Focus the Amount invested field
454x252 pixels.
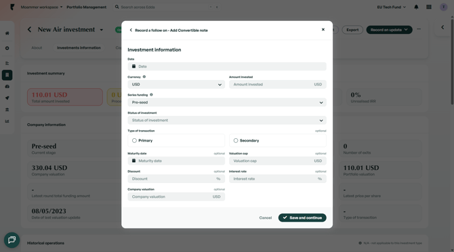coord(278,85)
